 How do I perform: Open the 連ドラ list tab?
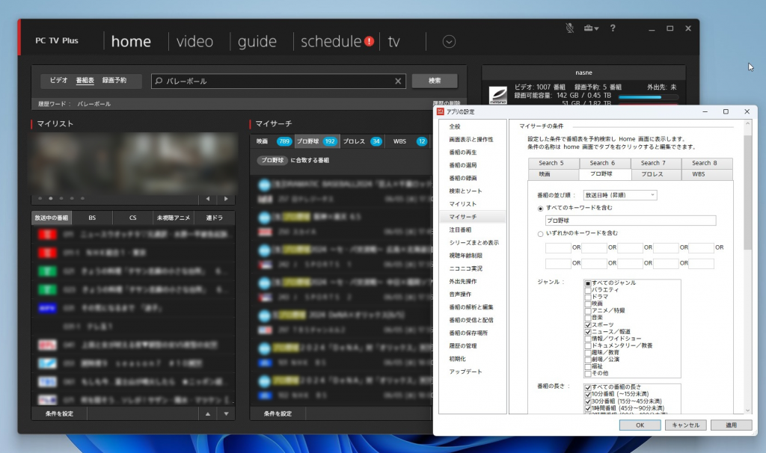click(x=214, y=218)
